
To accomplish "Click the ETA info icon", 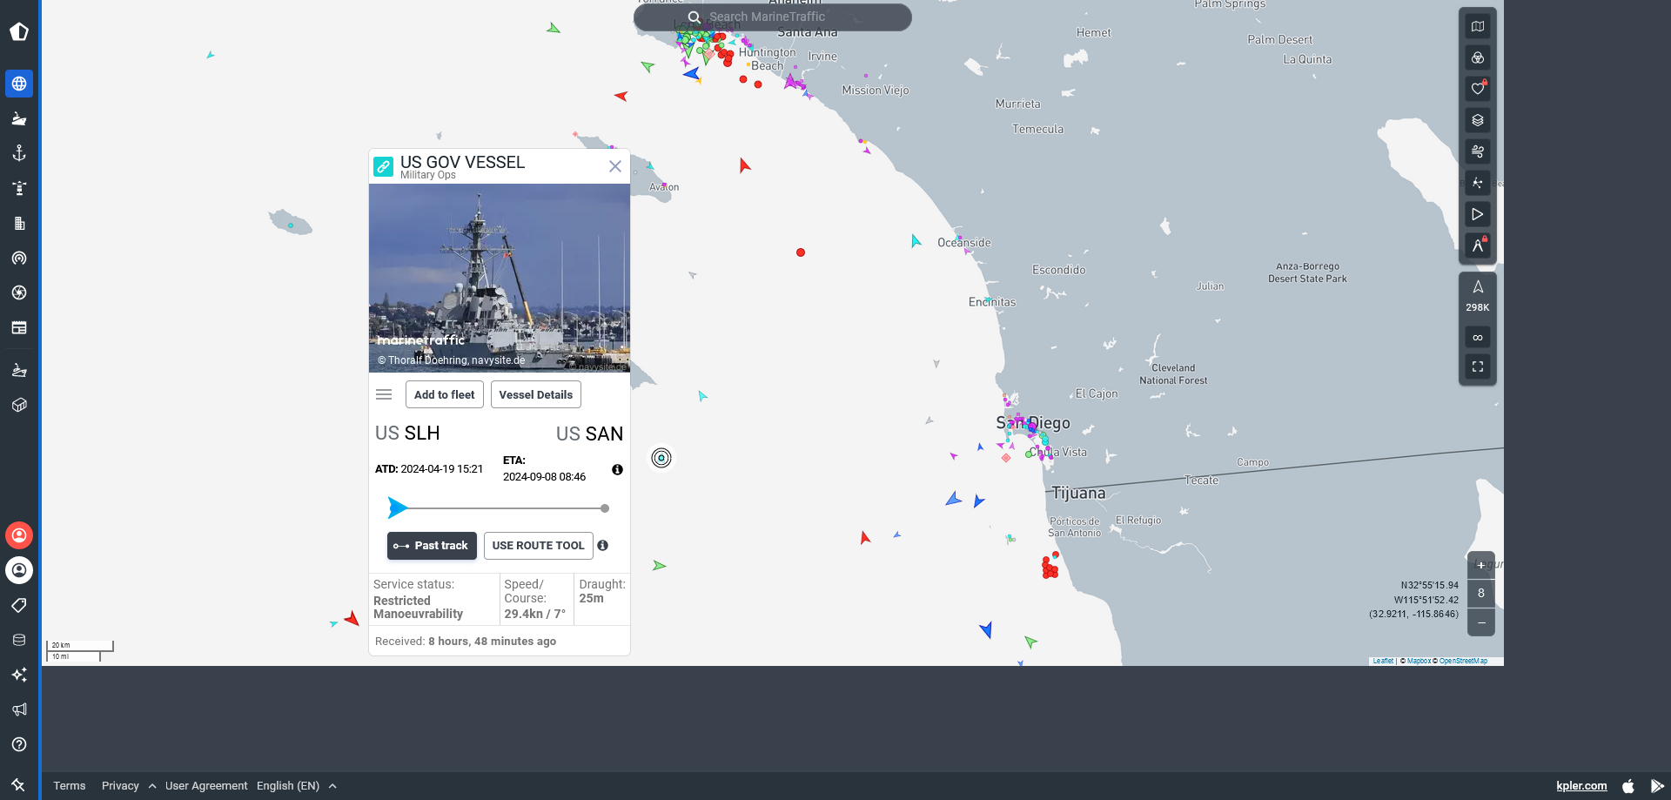I will pos(617,470).
